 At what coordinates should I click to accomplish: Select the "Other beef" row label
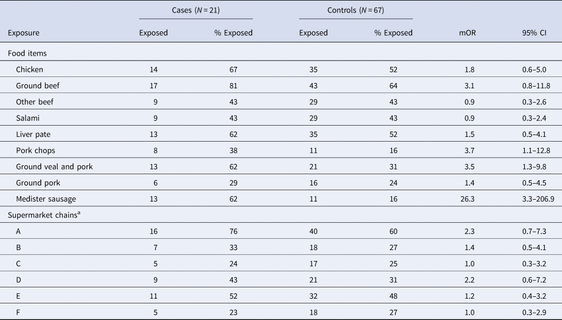pos(35,102)
